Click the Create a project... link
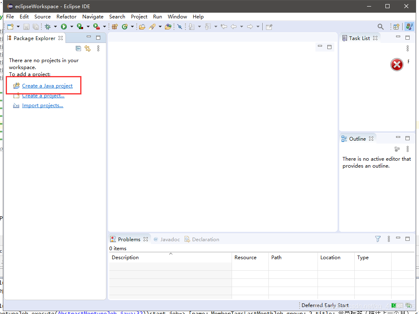The image size is (419, 314). [x=43, y=96]
